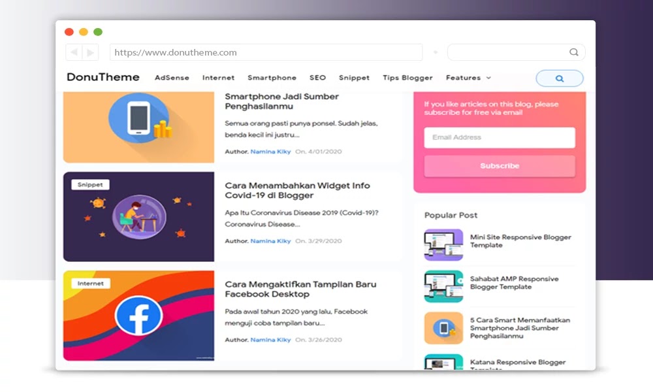
Task: Open Sahabat AMP Responsive Blogger Template link
Action: point(515,282)
